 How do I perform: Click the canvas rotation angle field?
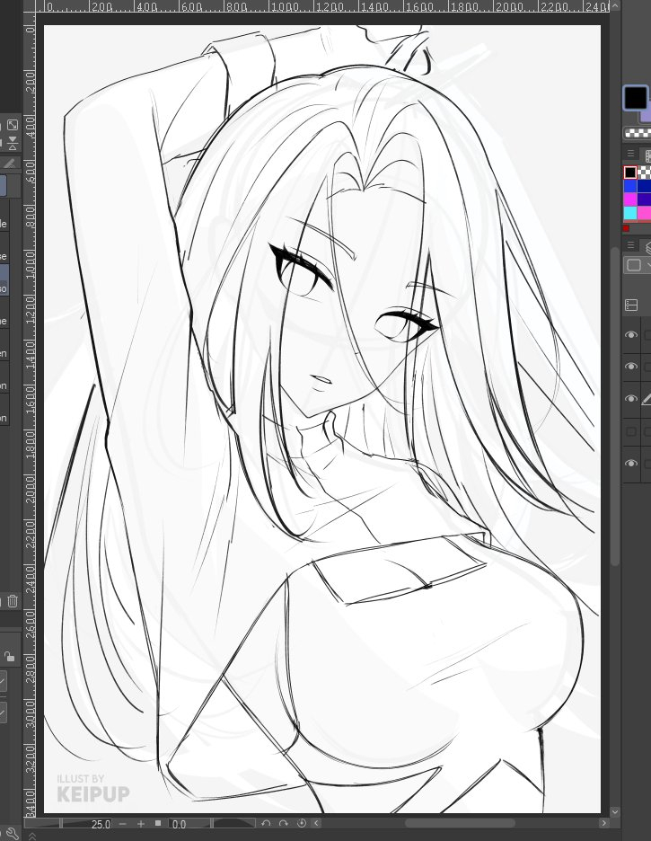coord(189,824)
